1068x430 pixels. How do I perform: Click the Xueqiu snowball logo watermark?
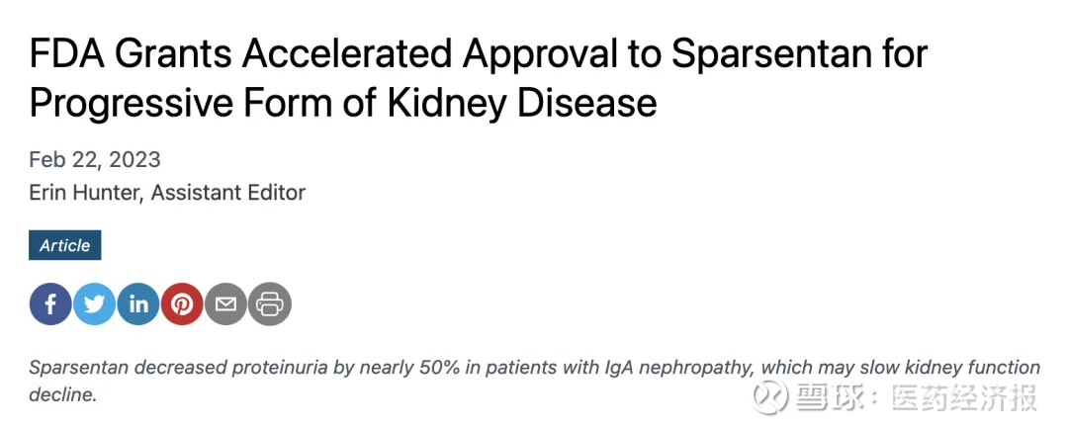tap(770, 396)
